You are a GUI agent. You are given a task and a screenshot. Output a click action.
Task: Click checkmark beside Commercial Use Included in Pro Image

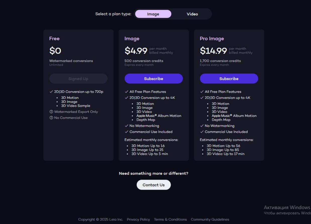coord(202,132)
